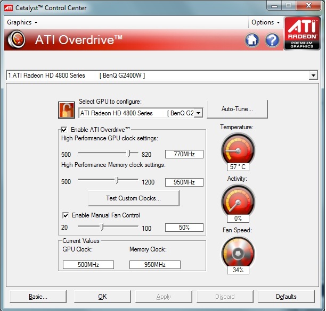Click the 1200 memory clock maximum label

(x=148, y=182)
